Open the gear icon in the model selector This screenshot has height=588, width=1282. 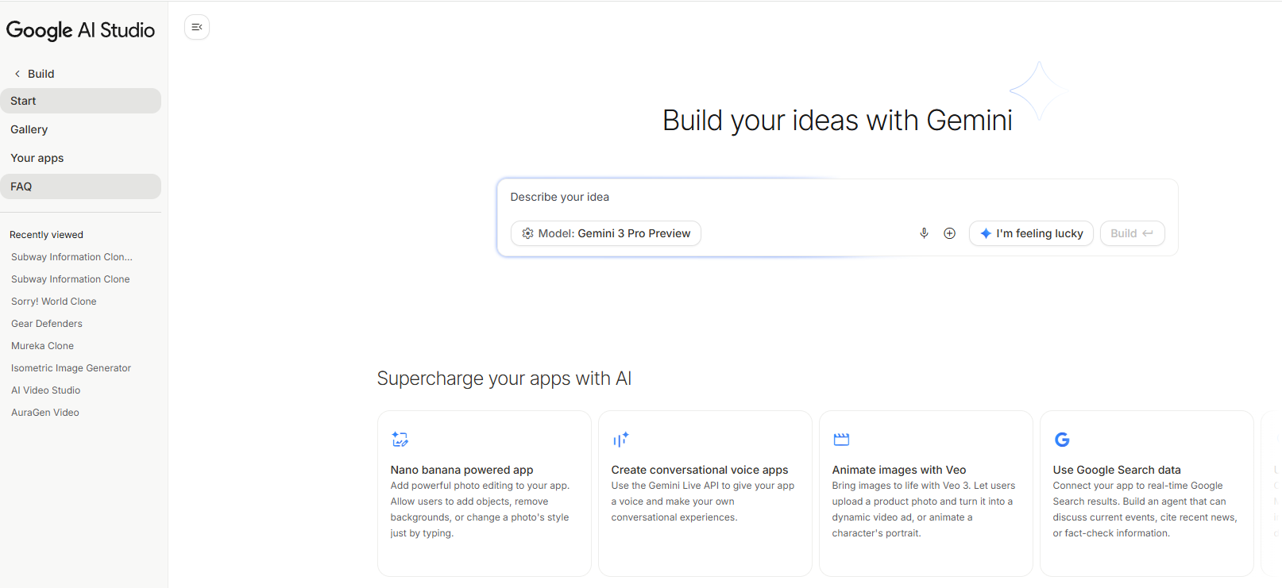[528, 233]
